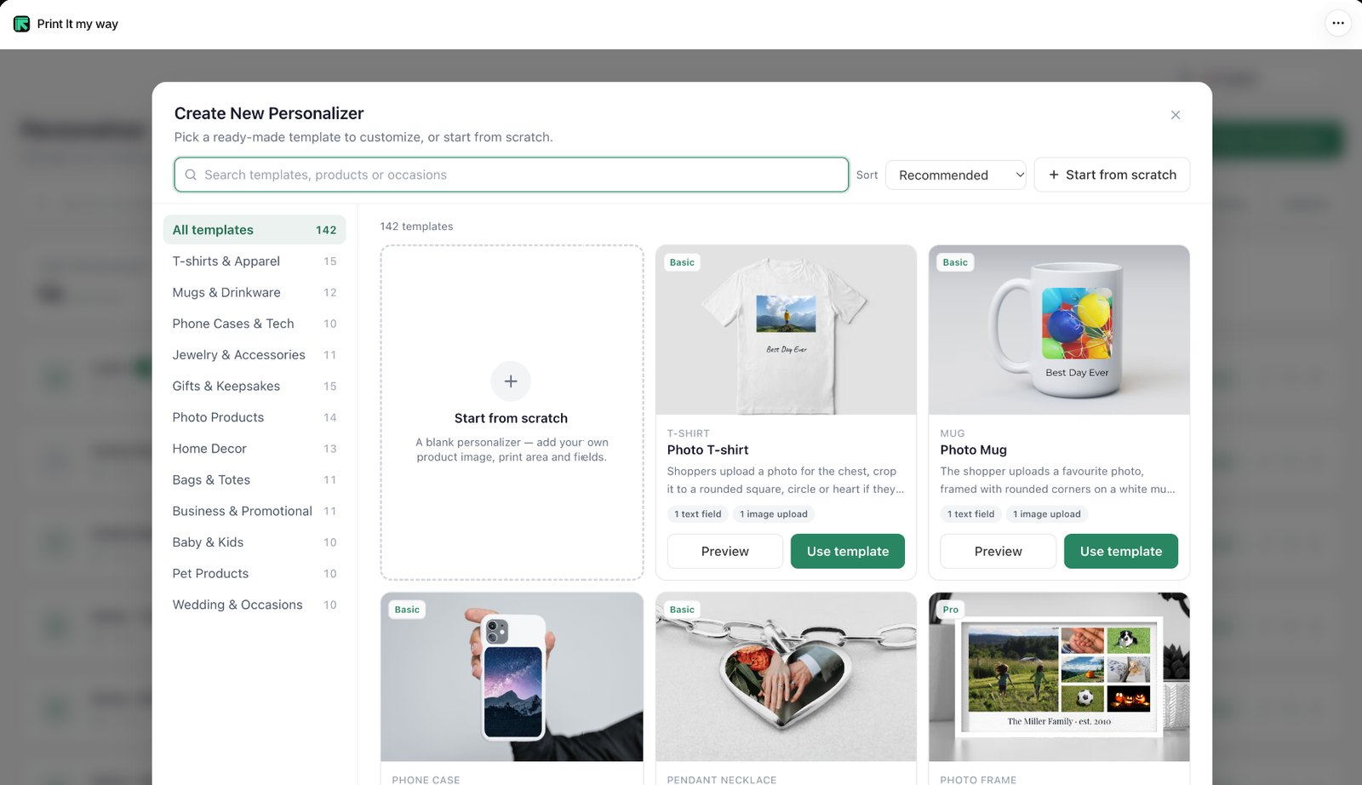The height and width of the screenshot is (785, 1362).
Task: Click the Basic badge on the Phone Case card
Action: (407, 610)
